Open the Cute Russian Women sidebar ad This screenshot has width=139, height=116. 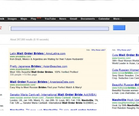click(x=125, y=70)
